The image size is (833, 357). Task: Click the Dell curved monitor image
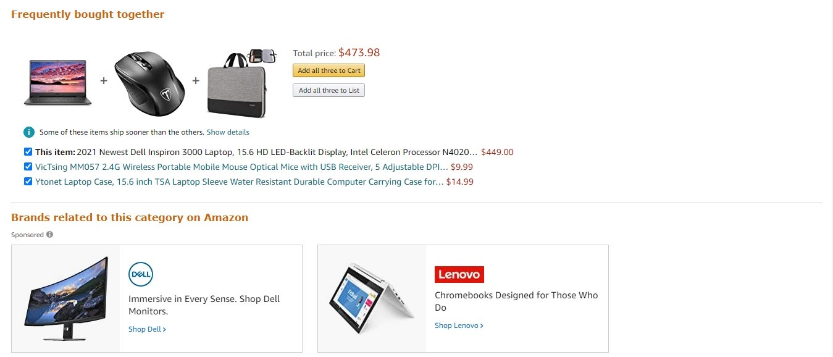[65, 298]
